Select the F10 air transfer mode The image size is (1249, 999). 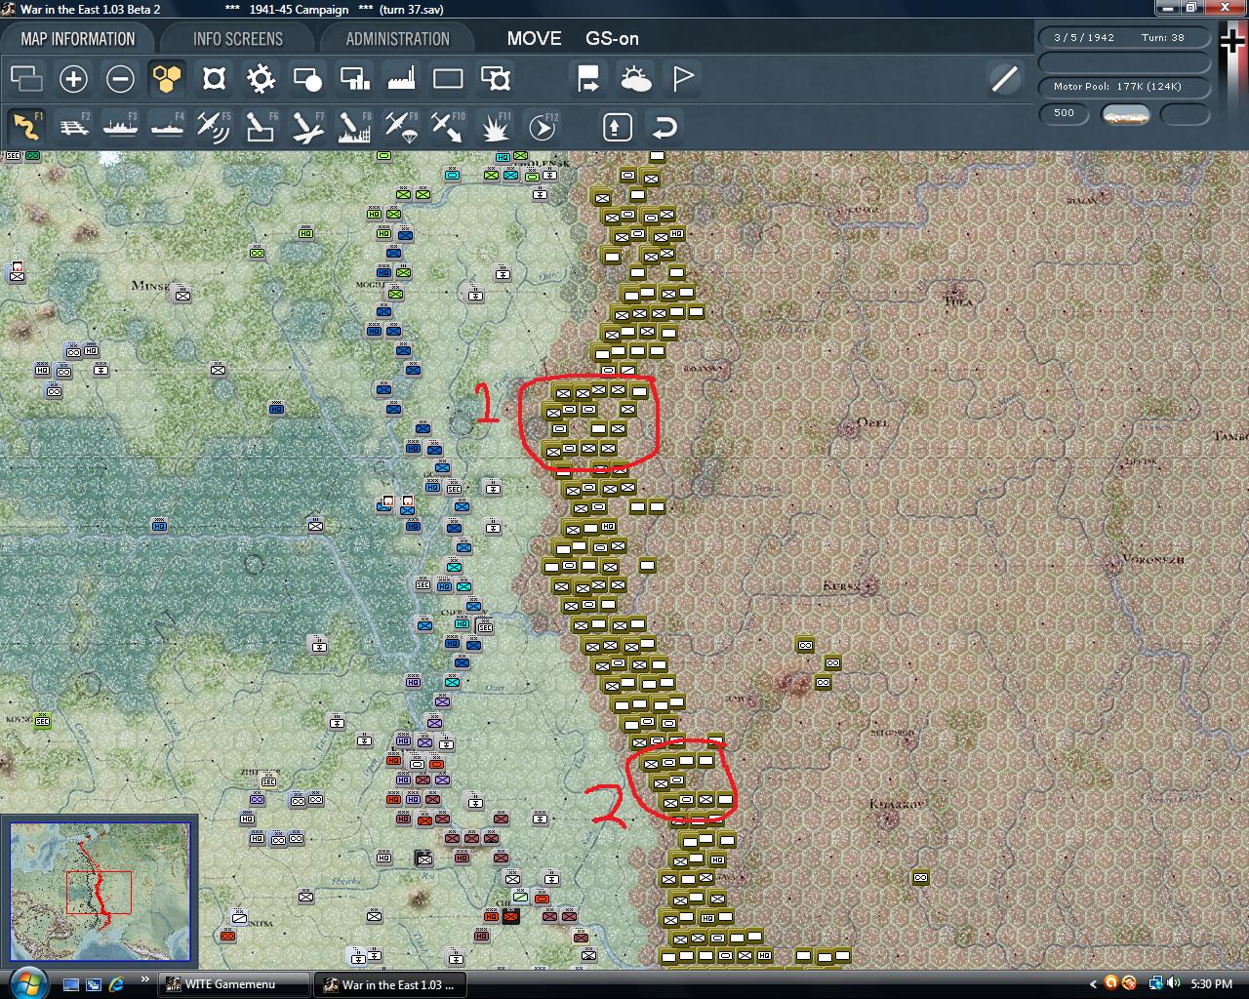click(x=448, y=127)
